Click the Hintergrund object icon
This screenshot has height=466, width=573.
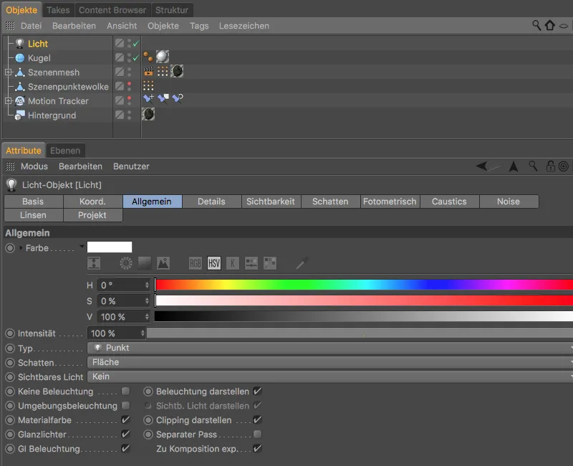20,115
